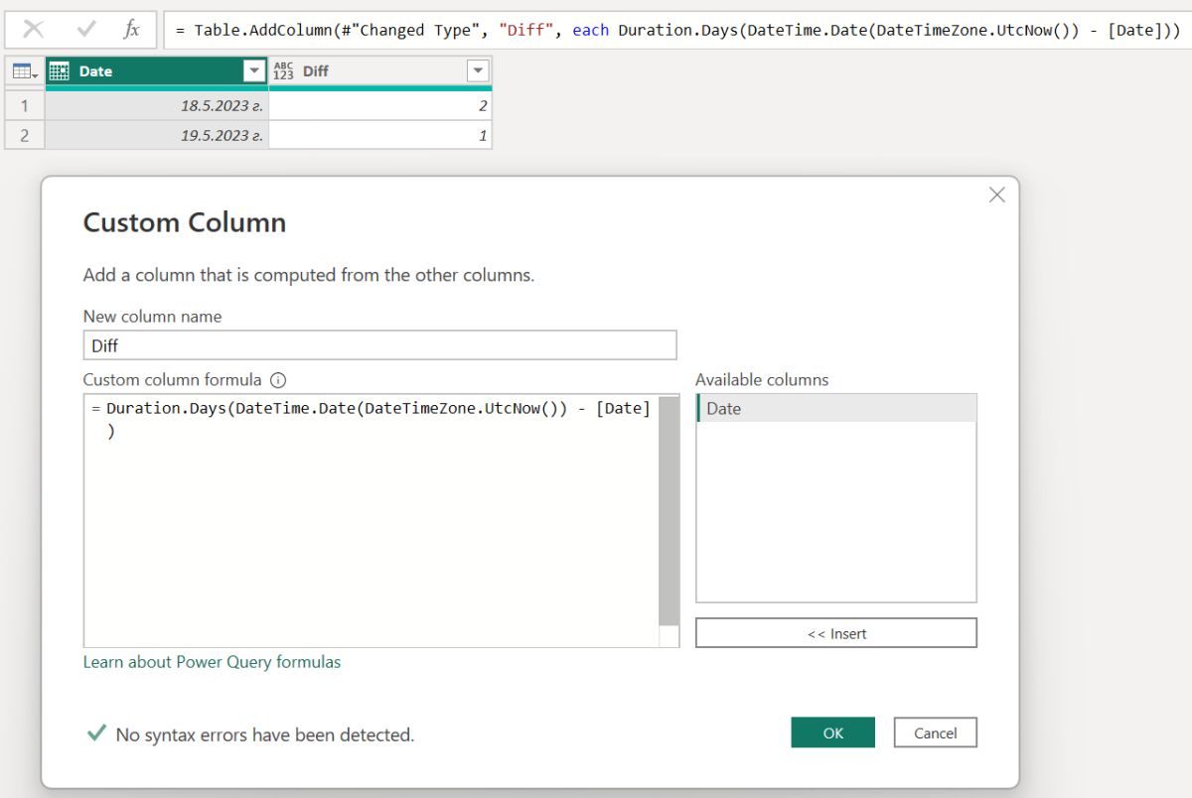This screenshot has height=798, width=1192.
Task: Select cell 18.5.2023 in Date column
Action: 157,105
